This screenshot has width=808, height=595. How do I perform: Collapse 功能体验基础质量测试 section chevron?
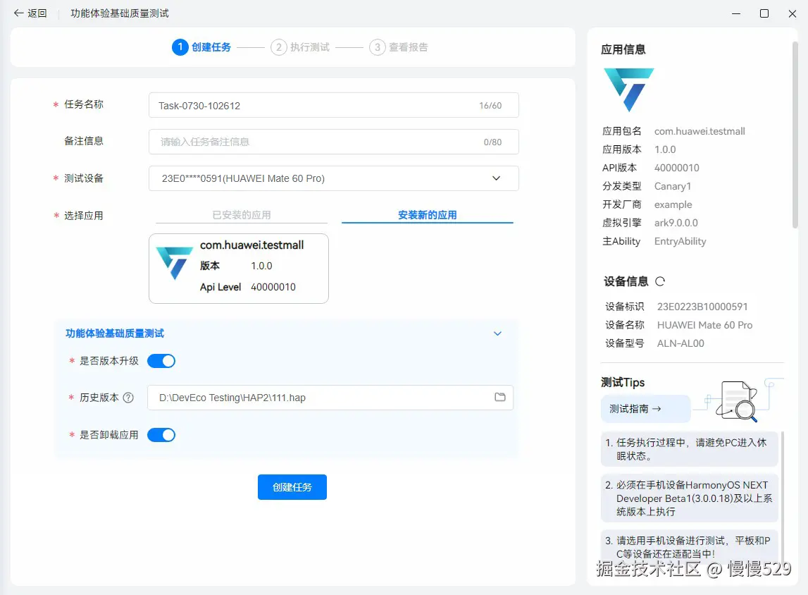(x=497, y=333)
